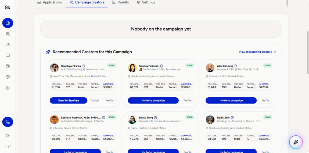Click Sandra Pellumbi's profile photo
The height and width of the screenshot is (153, 309).
132,68
